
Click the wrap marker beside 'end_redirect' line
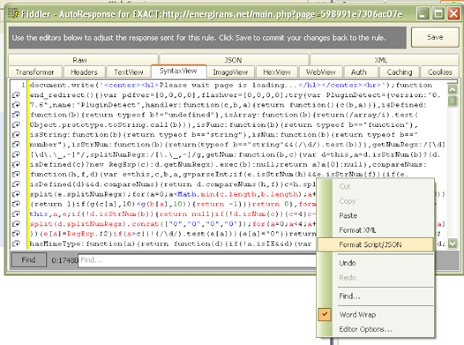click(x=16, y=95)
